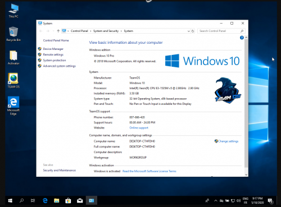Select Control Panel in the breadcrumb

tap(79, 31)
